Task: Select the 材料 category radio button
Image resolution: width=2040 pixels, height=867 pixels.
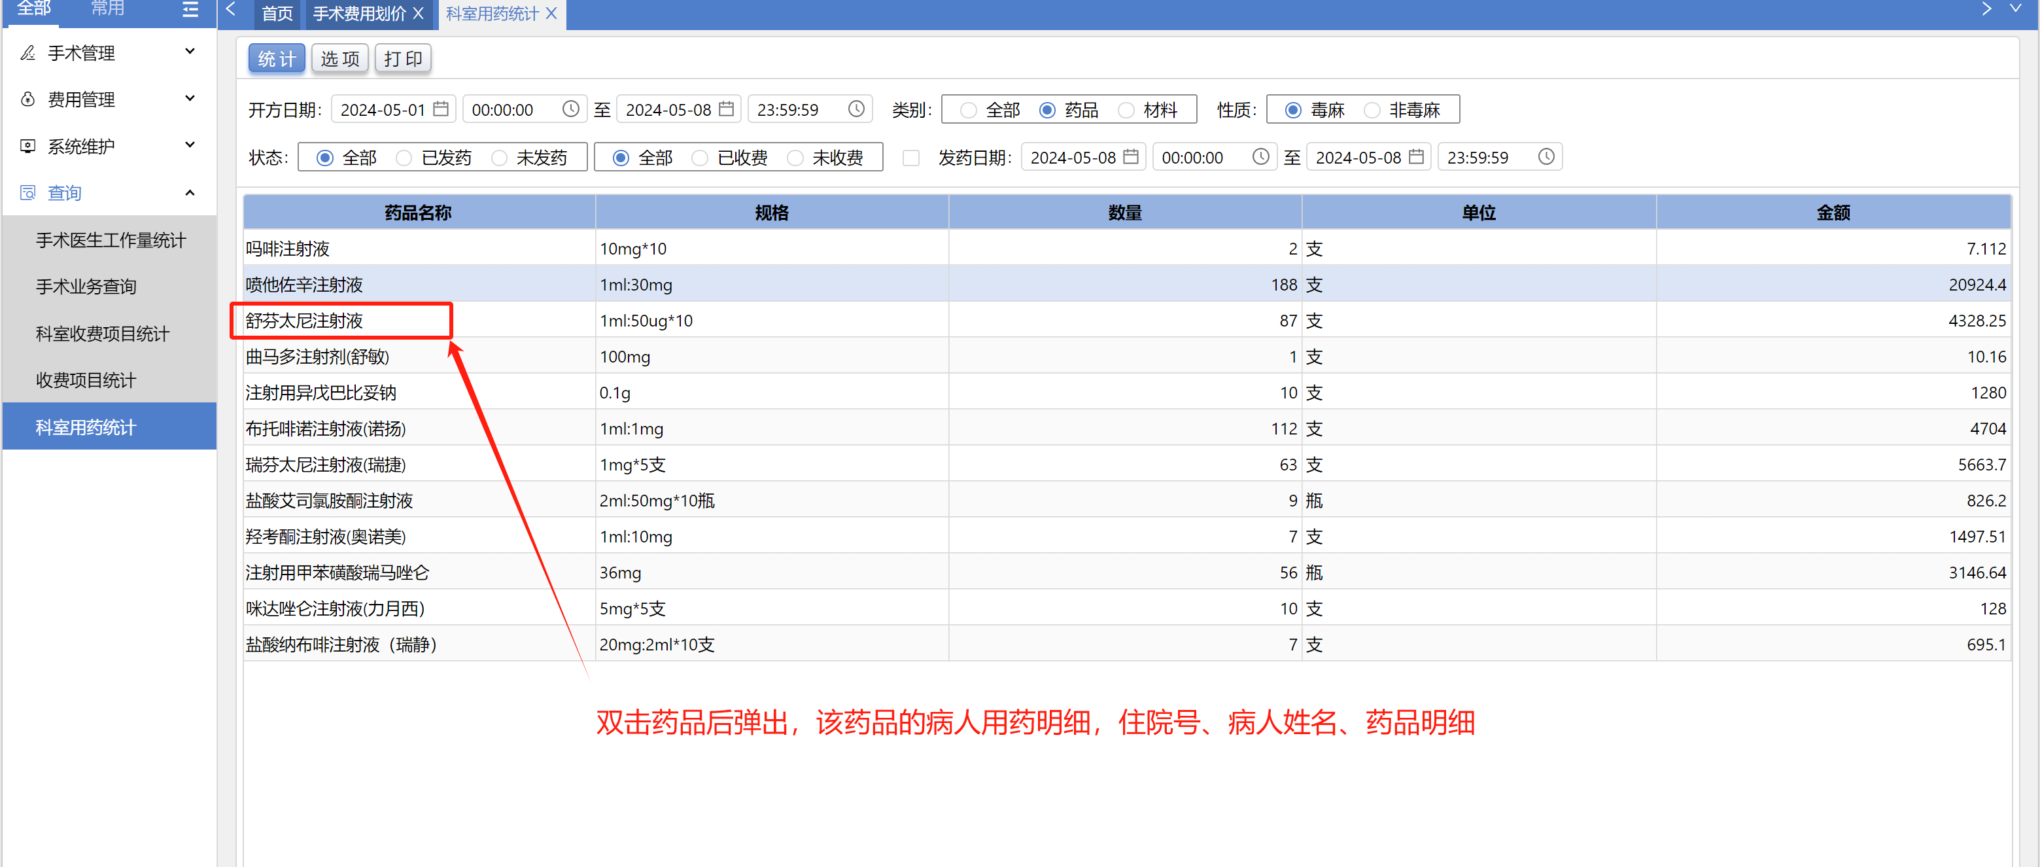Action: coord(1126,110)
